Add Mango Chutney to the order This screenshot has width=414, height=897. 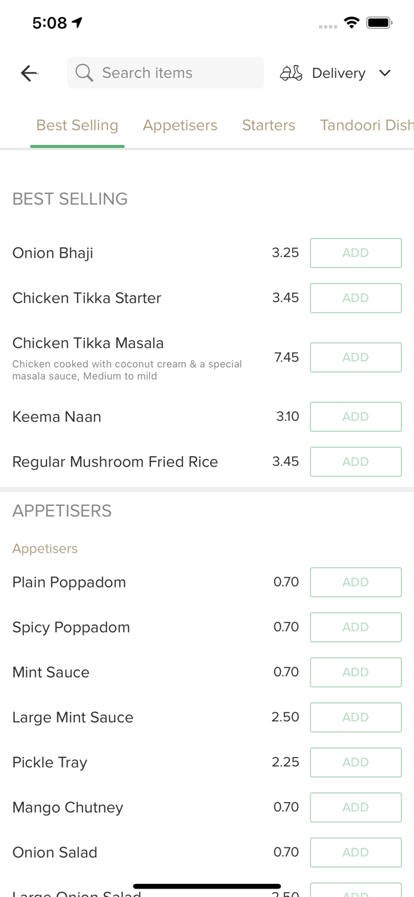[x=355, y=807]
